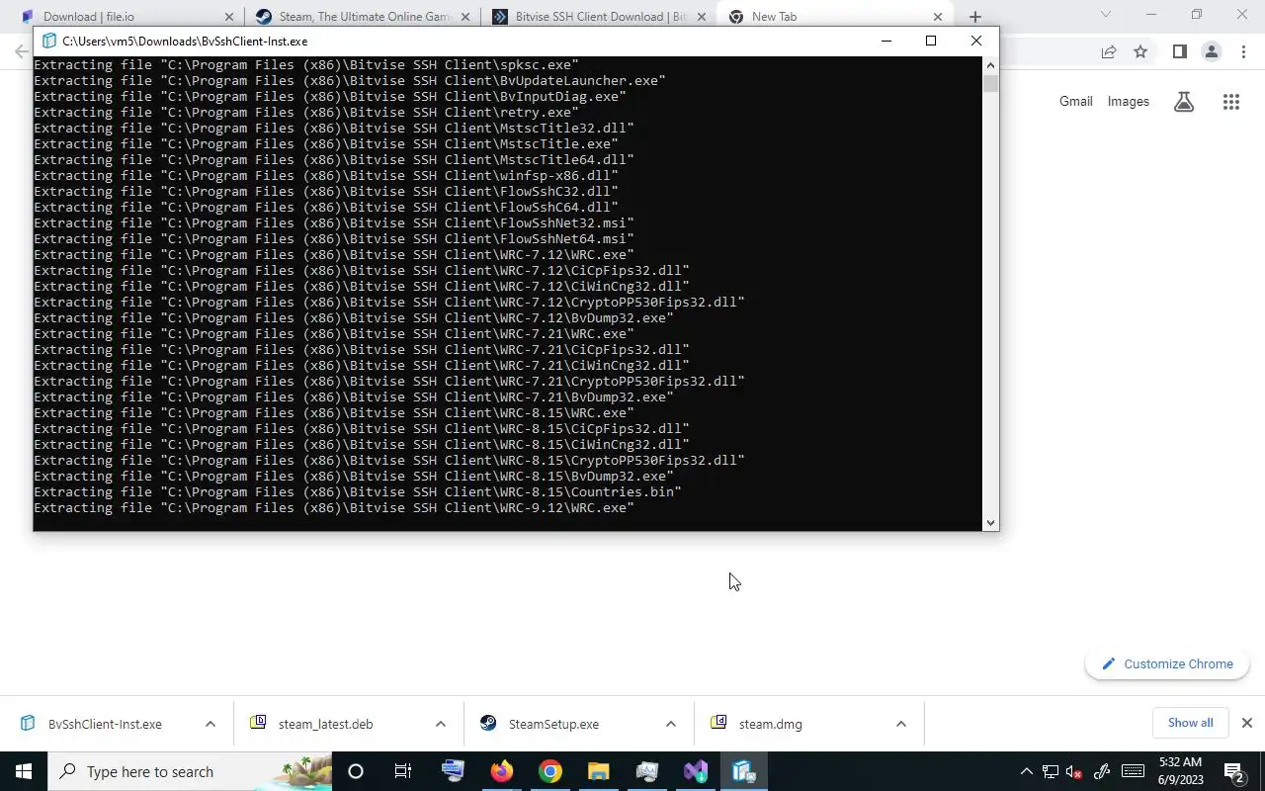Image resolution: width=1265 pixels, height=791 pixels.
Task: Expand options for BvSshClient-Inst.exe download
Action: click(210, 724)
